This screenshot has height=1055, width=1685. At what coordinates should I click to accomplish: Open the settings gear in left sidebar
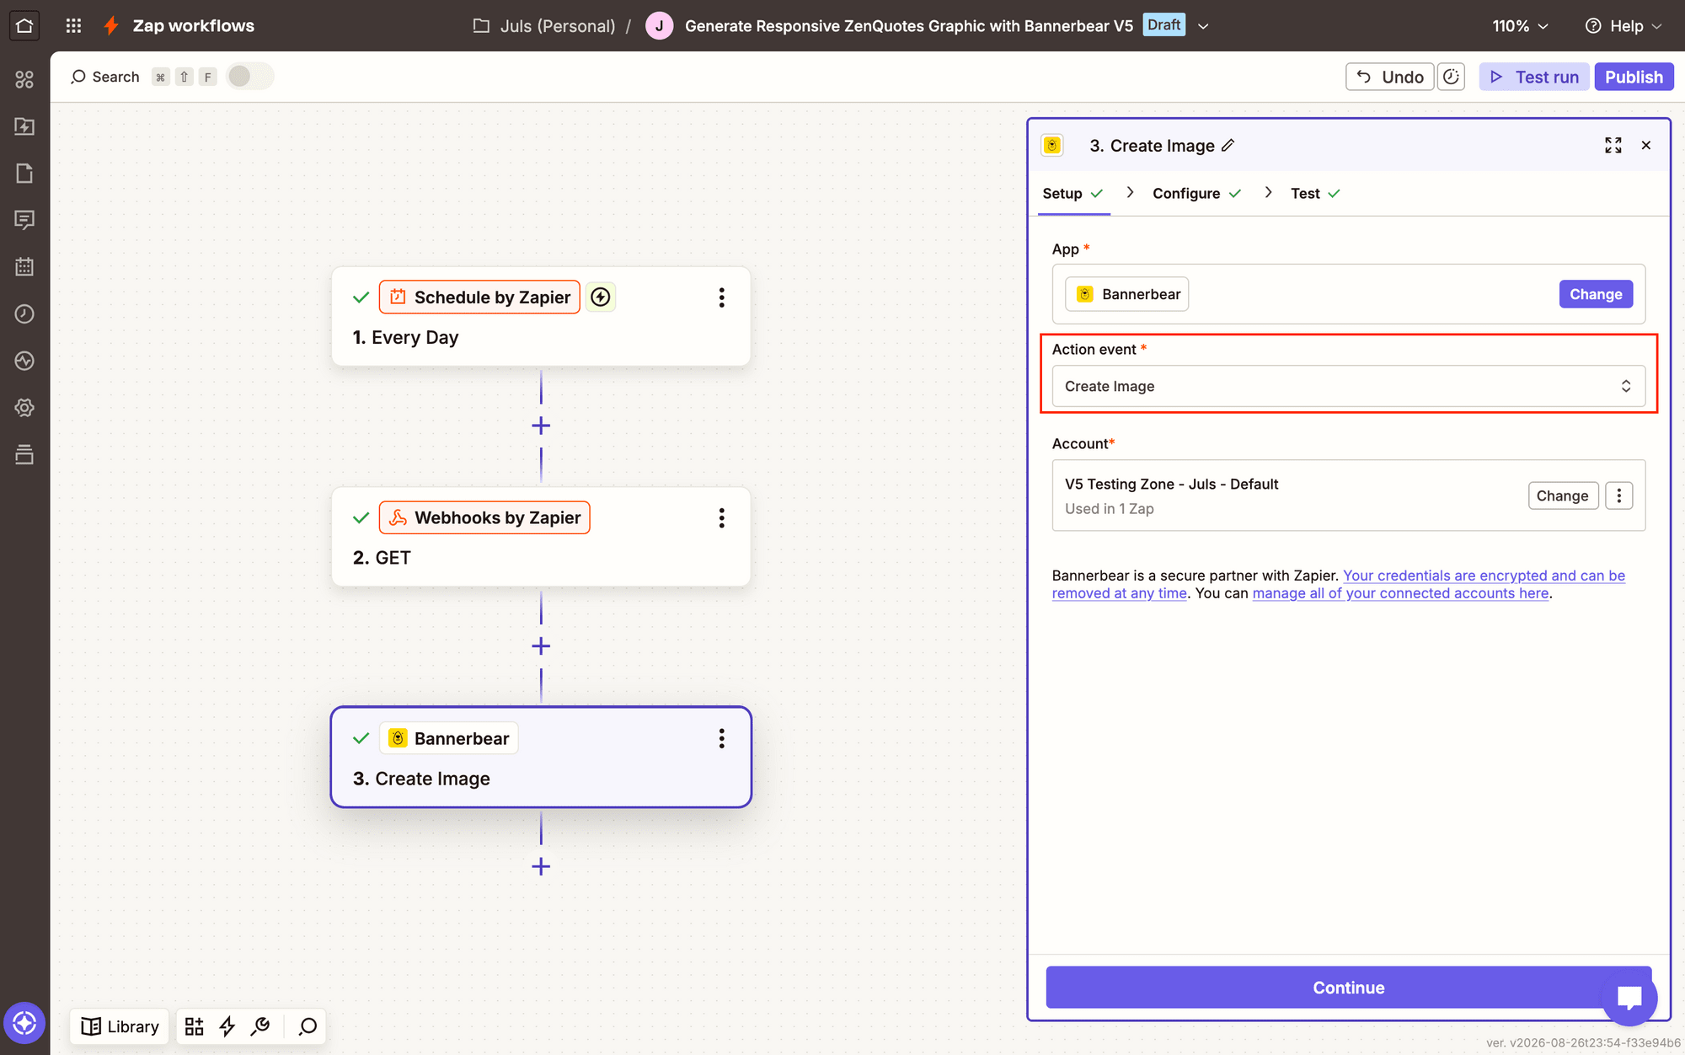click(24, 408)
